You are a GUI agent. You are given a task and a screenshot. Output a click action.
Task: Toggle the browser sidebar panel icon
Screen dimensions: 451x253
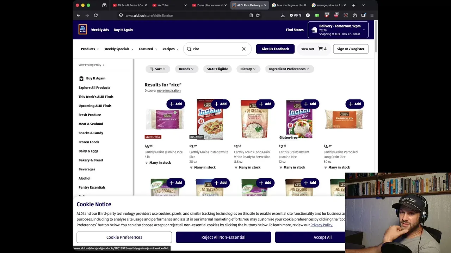(363, 15)
